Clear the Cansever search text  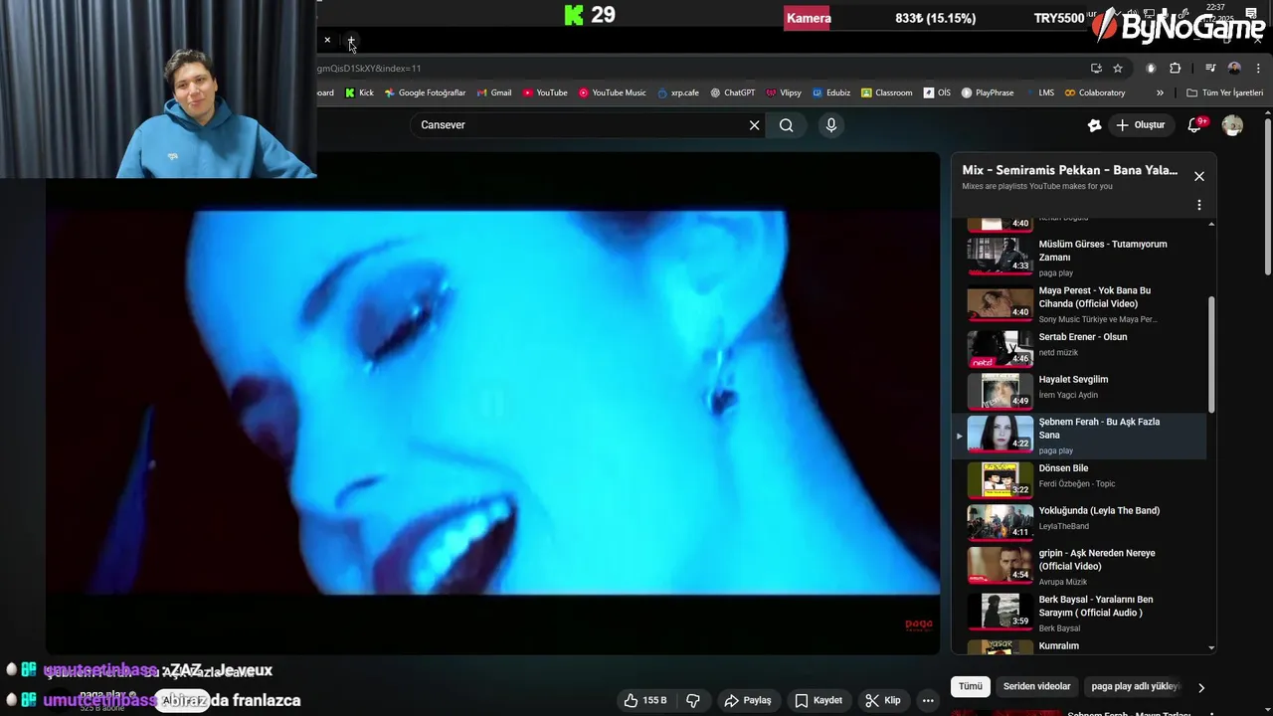754,125
